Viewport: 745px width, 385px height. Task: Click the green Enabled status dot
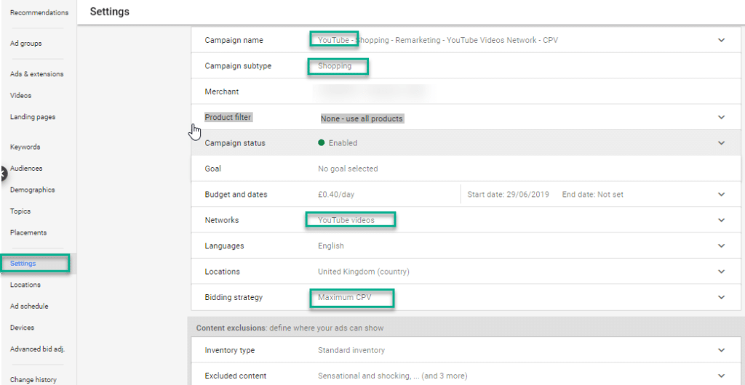321,142
